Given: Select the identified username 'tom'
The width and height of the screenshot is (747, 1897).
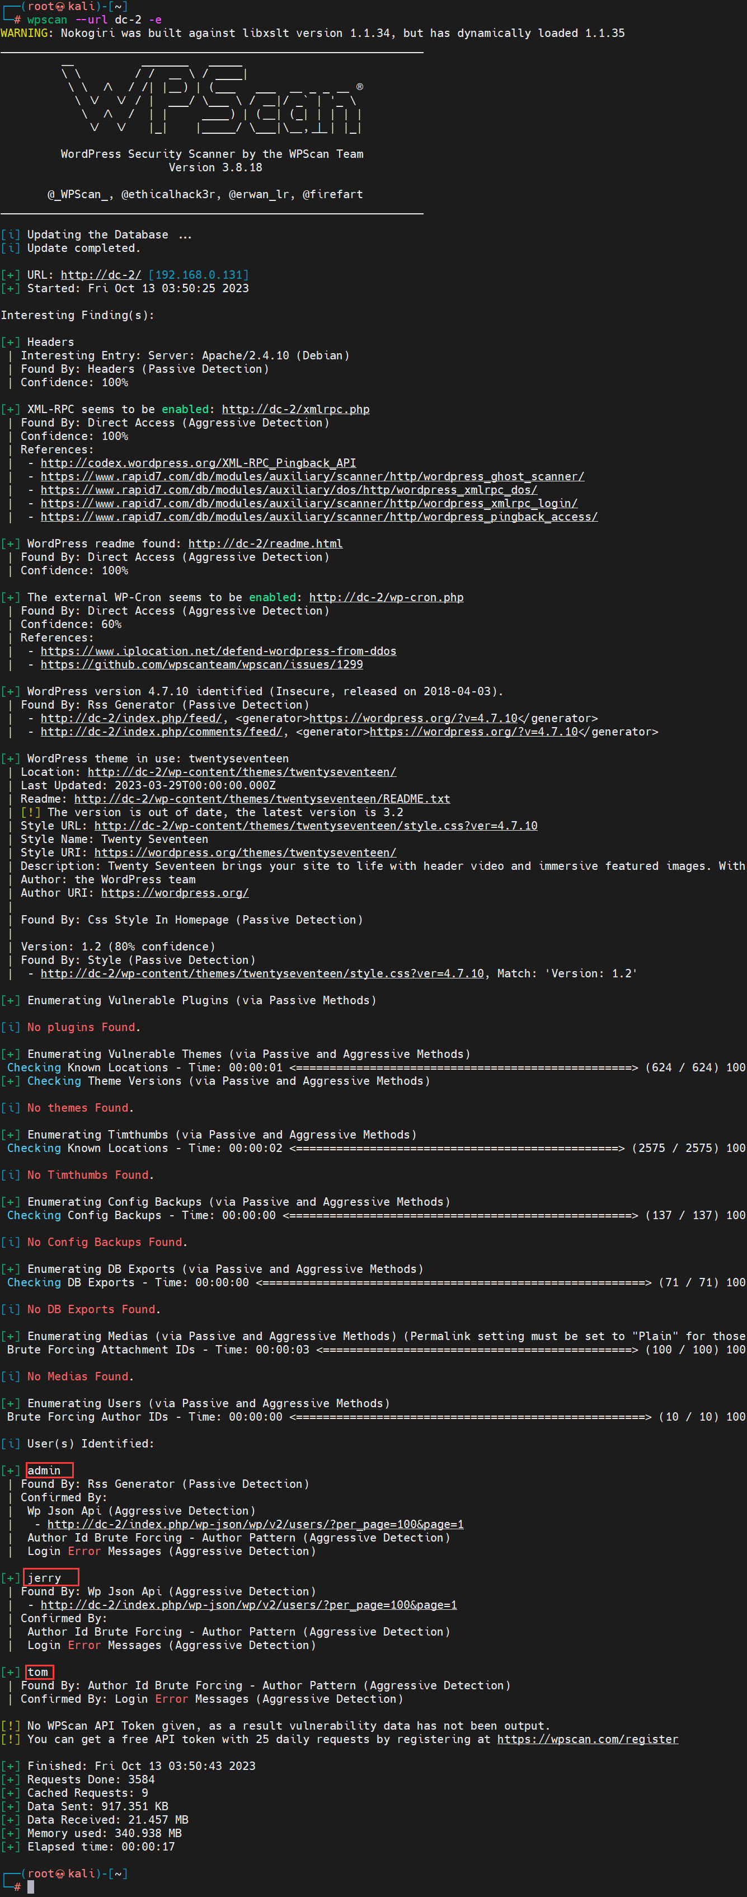Looking at the screenshot, I should pos(37,1673).
